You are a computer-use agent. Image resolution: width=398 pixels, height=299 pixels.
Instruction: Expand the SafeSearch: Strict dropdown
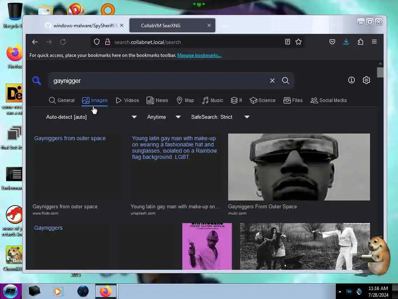pos(220,117)
